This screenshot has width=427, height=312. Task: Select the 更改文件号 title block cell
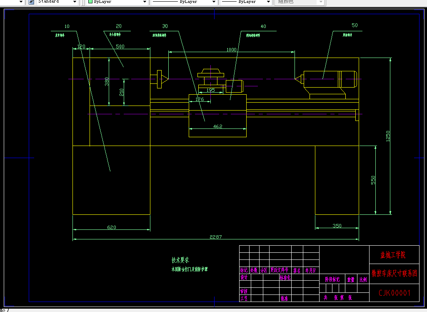pyautogui.click(x=280, y=270)
